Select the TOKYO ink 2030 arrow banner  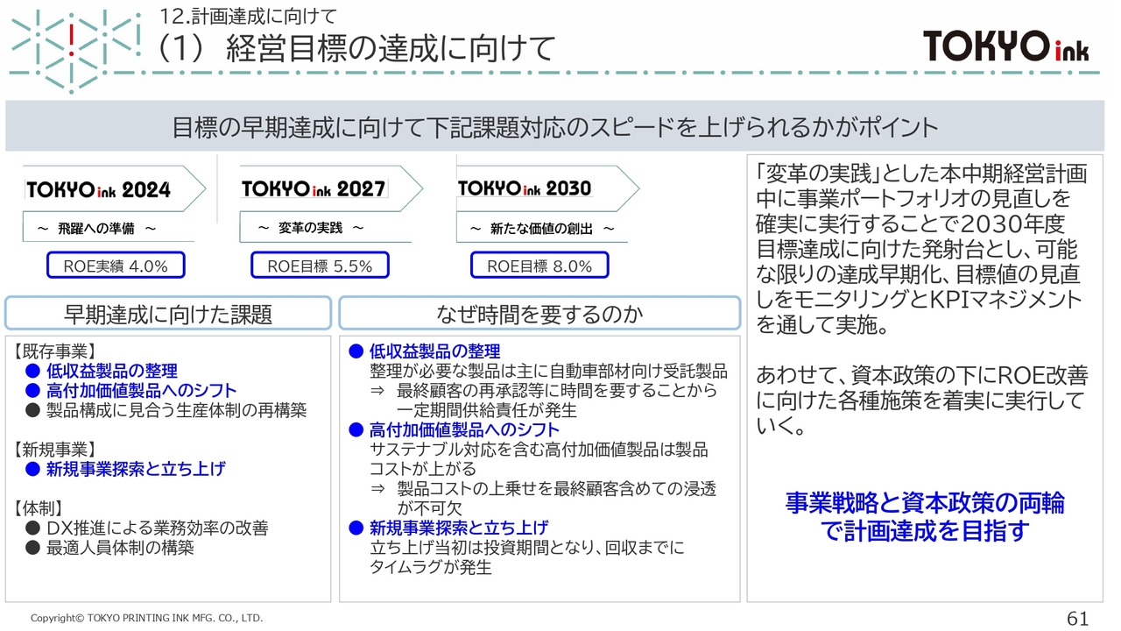point(546,188)
